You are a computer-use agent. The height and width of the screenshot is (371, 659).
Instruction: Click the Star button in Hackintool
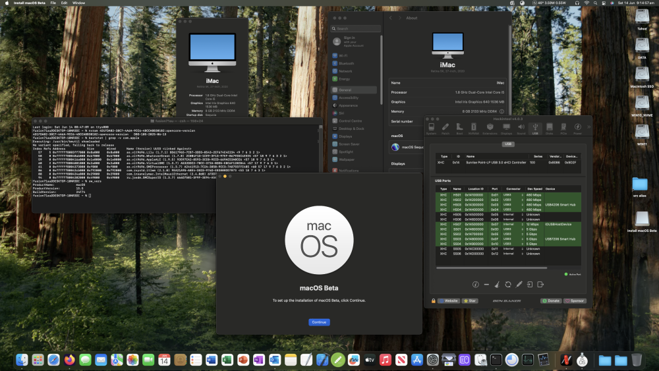pyautogui.click(x=470, y=301)
